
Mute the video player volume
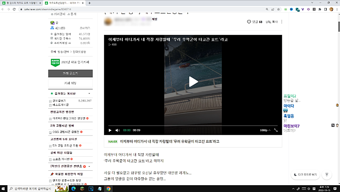[x=118, y=130]
